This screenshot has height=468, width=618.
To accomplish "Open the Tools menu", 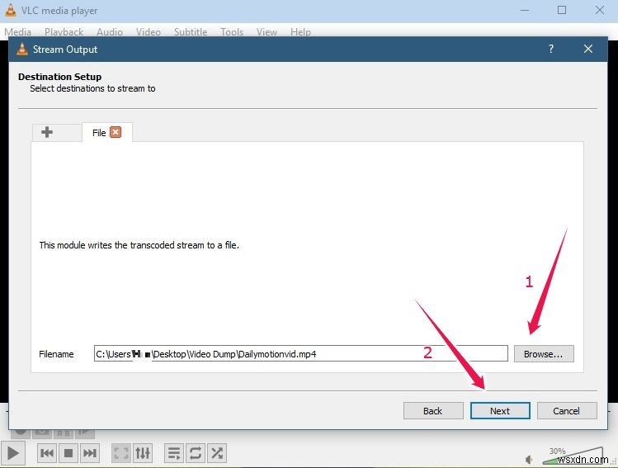I will point(232,32).
